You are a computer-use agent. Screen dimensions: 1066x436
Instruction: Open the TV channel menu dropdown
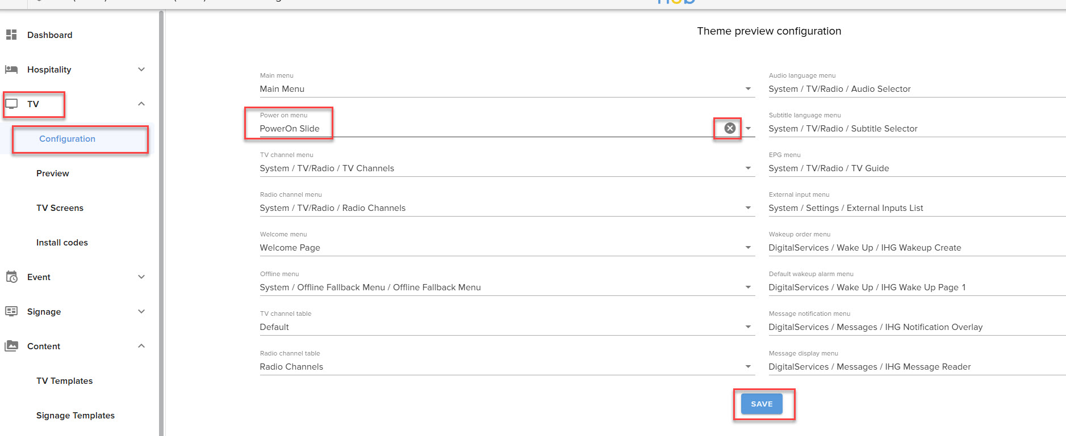[748, 168]
